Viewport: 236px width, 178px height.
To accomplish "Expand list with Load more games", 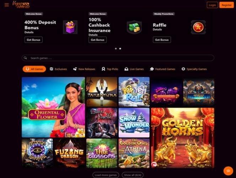I will pos(106,175).
